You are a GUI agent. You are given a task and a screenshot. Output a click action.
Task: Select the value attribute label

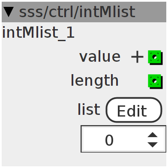click(100, 57)
